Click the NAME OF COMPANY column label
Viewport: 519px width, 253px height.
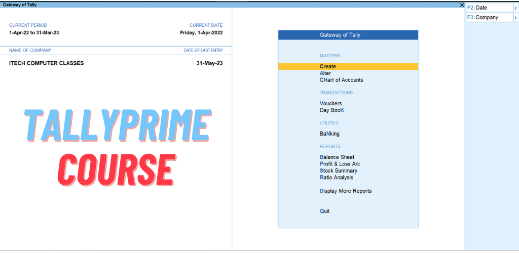30,50
